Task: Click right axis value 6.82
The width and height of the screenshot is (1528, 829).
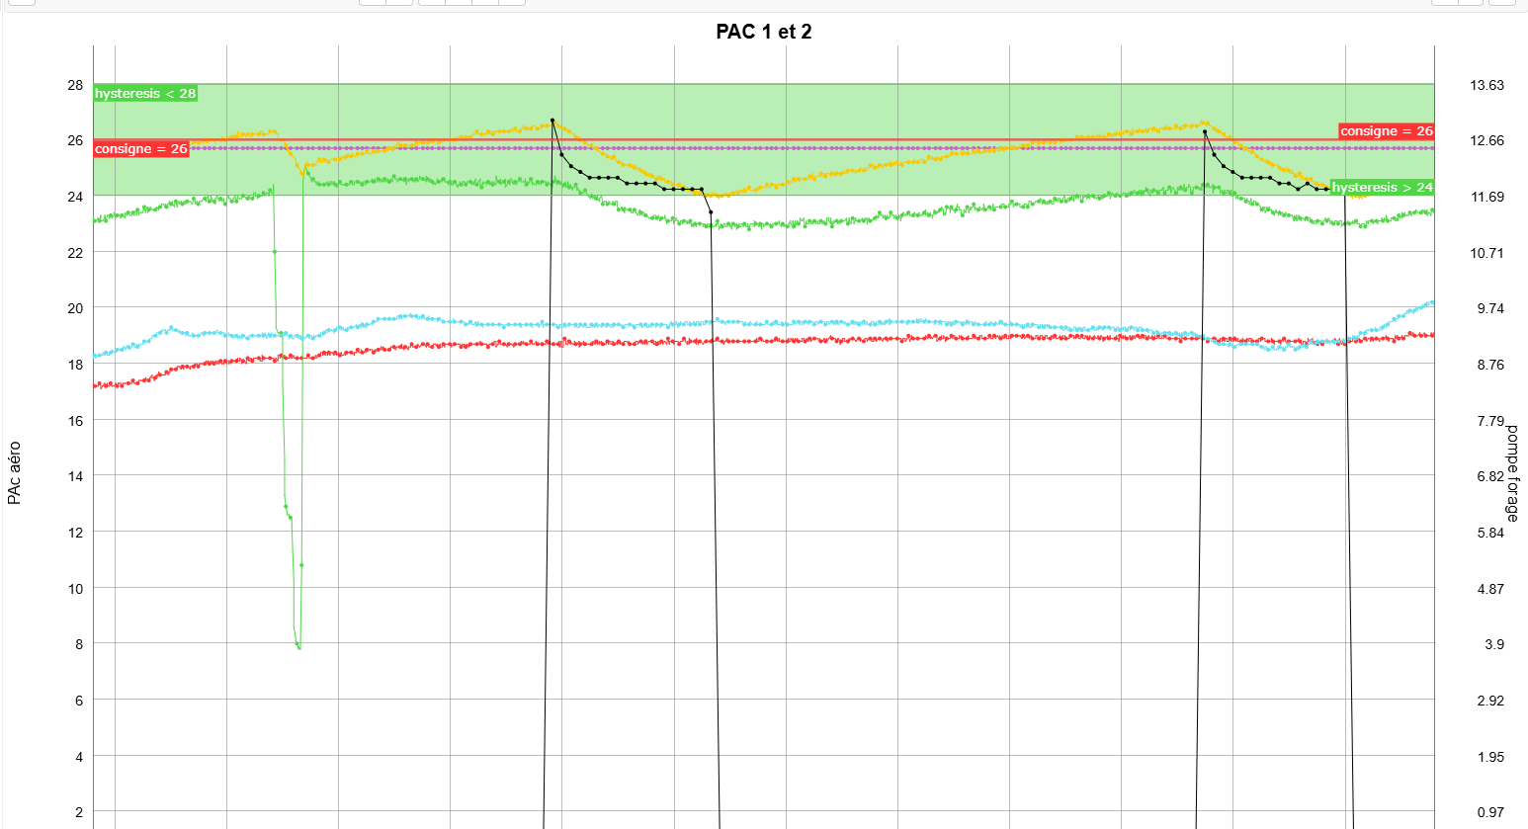Action: coord(1490,476)
